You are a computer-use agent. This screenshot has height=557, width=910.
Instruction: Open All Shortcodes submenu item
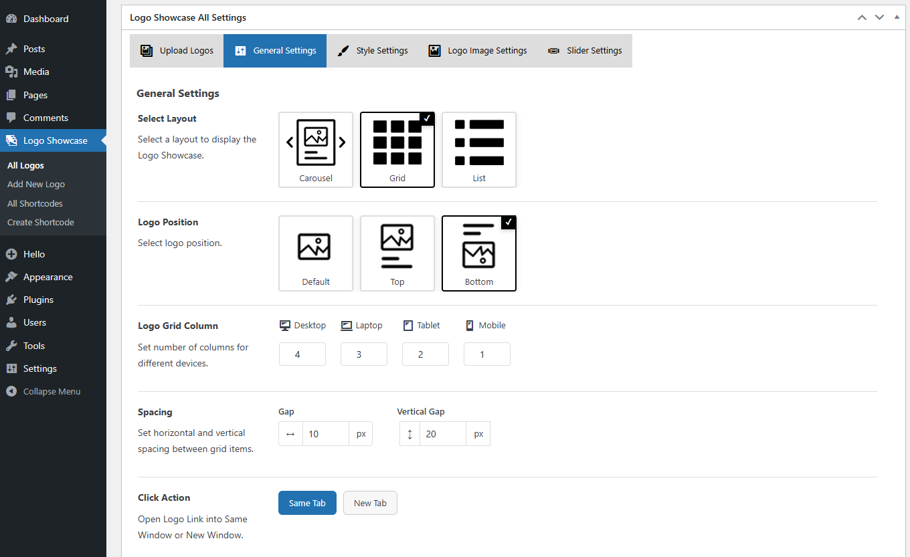pos(35,203)
